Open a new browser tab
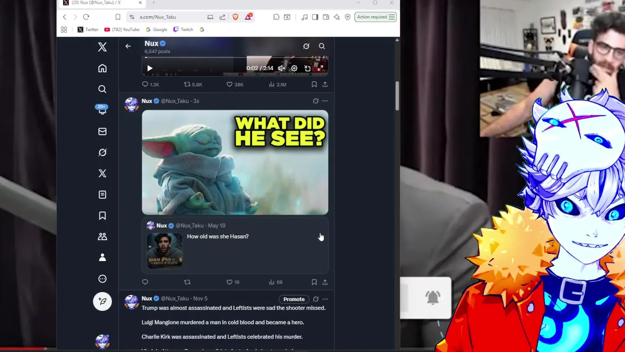Image resolution: width=625 pixels, height=352 pixels. click(x=153, y=3)
